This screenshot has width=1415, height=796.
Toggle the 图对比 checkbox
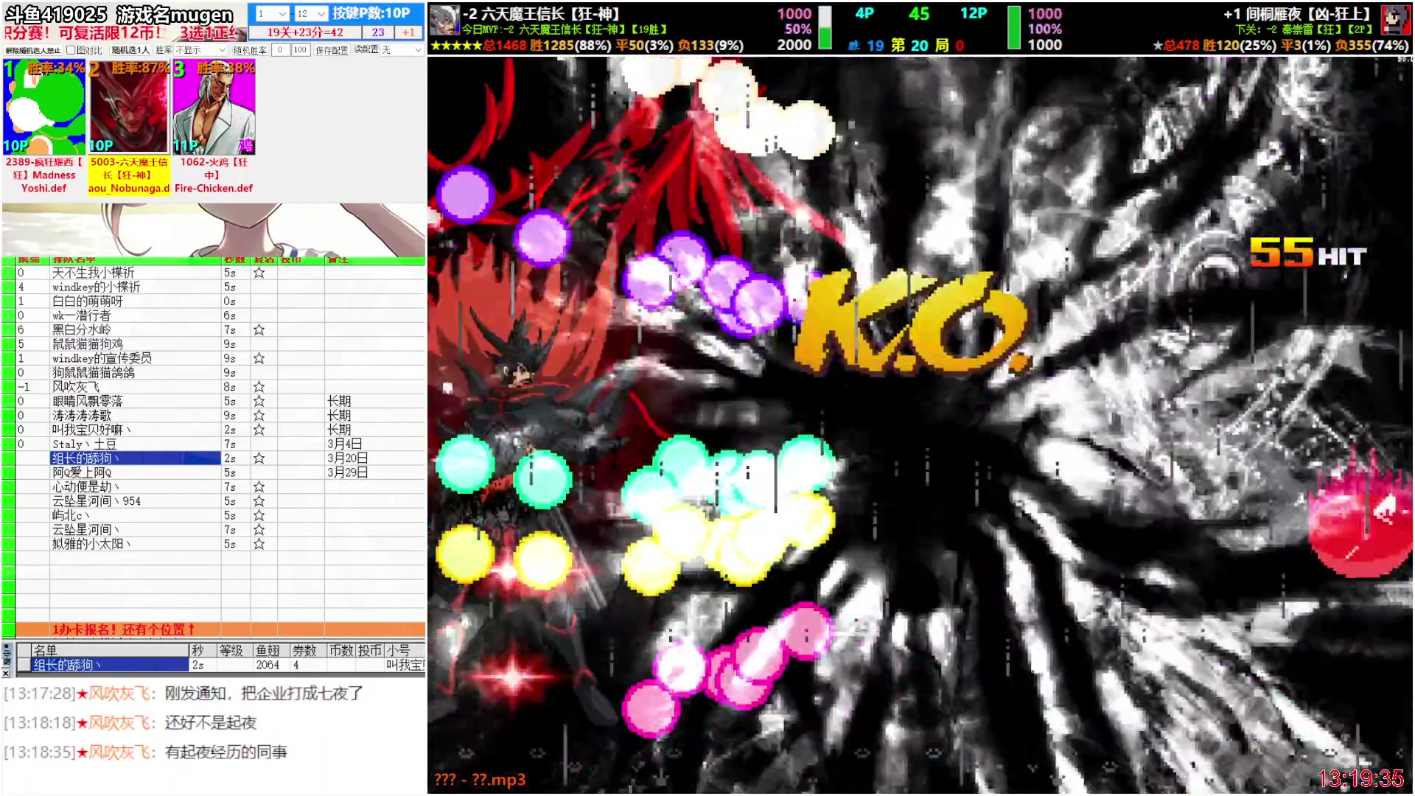click(x=71, y=50)
